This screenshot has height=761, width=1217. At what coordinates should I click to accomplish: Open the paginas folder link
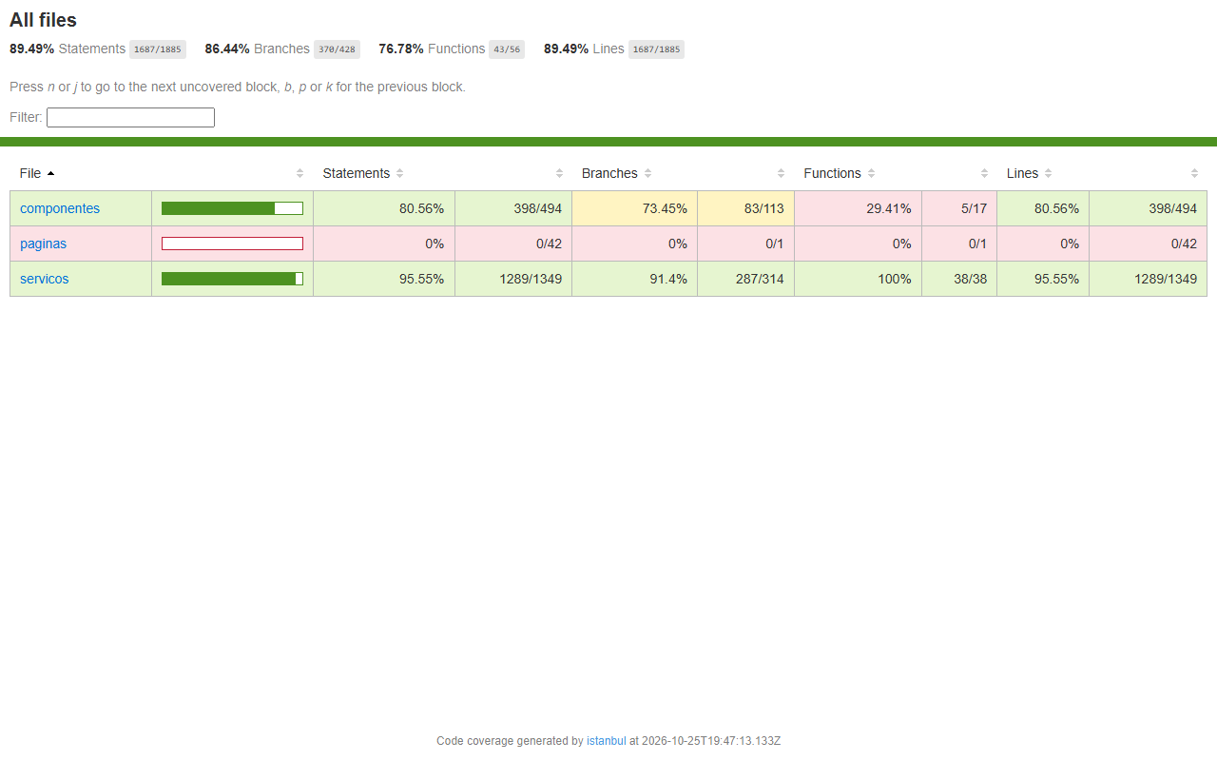point(43,244)
